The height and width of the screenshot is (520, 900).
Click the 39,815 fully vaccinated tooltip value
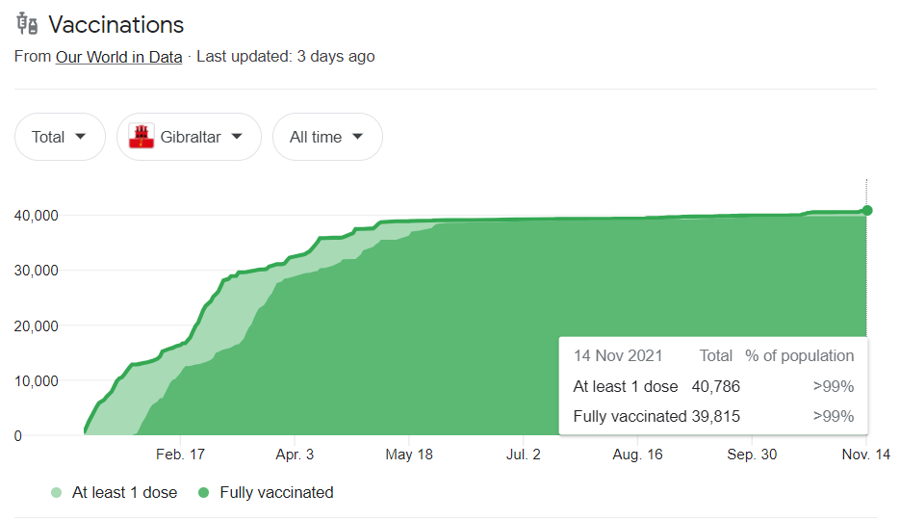pyautogui.click(x=715, y=417)
